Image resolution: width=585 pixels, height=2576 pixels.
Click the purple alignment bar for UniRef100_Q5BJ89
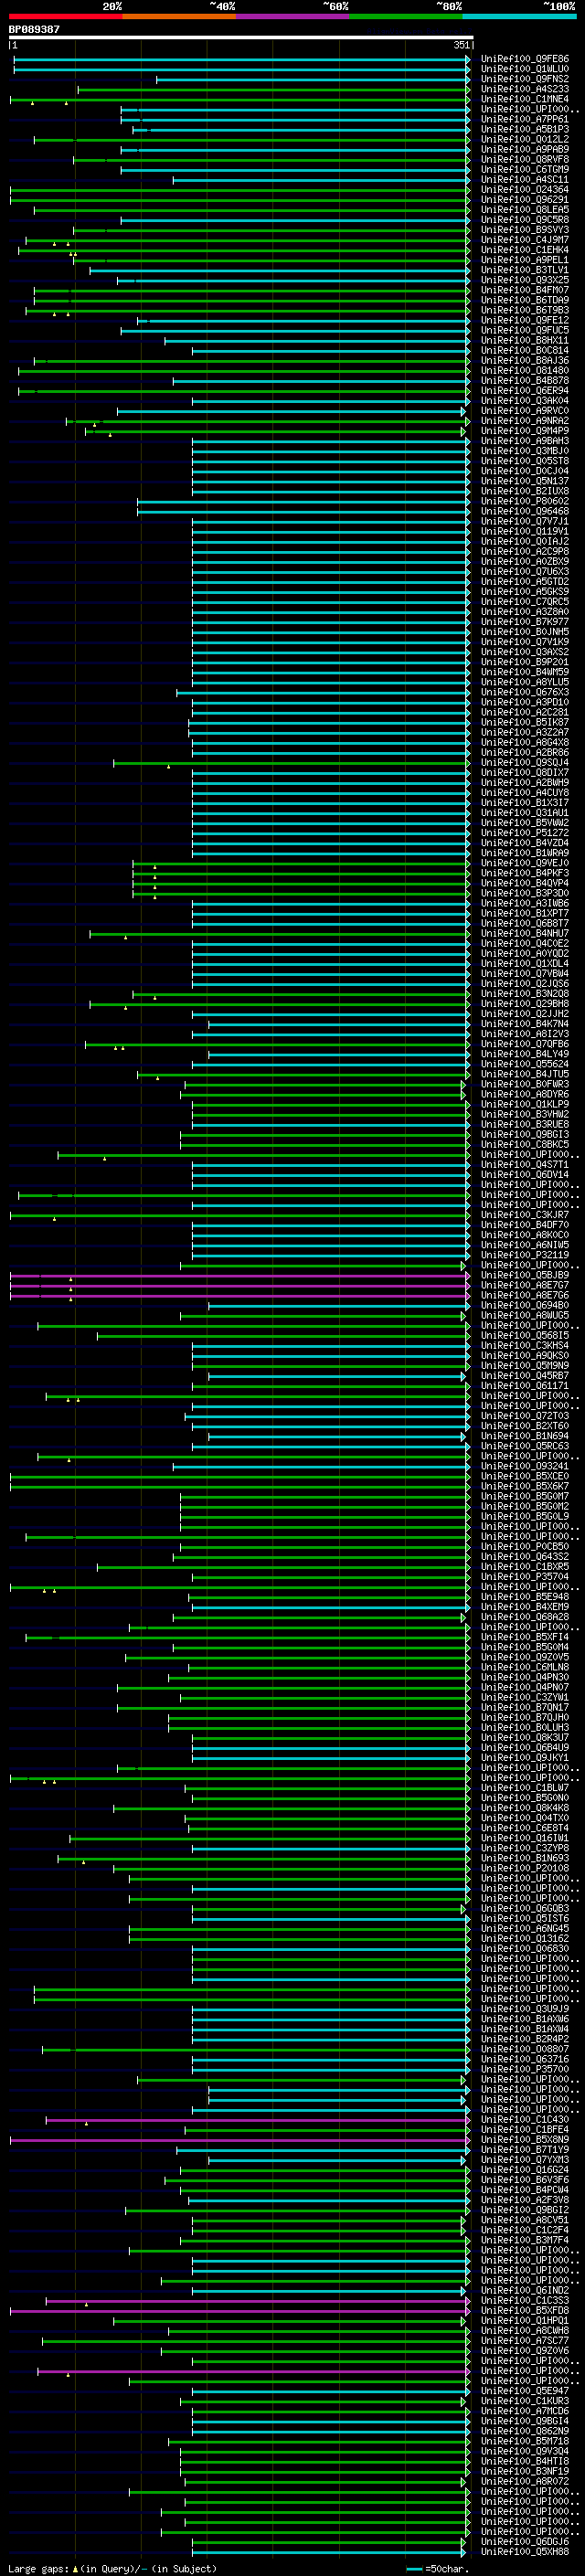pyautogui.click(x=239, y=1275)
